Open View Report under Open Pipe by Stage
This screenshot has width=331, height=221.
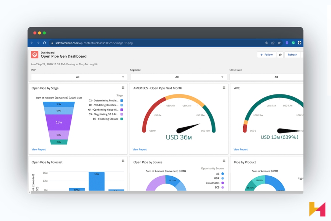coord(39,149)
